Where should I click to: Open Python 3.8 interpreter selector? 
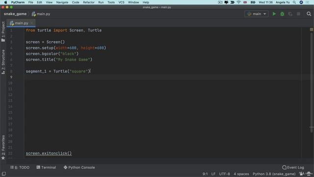point(274,174)
